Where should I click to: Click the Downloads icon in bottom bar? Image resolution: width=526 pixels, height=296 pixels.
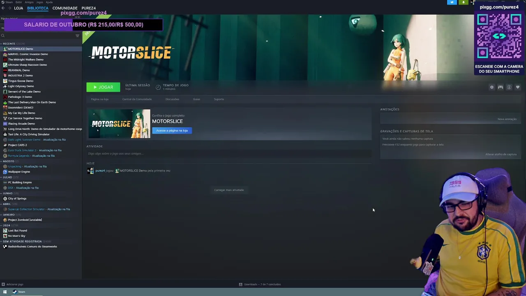click(241, 284)
